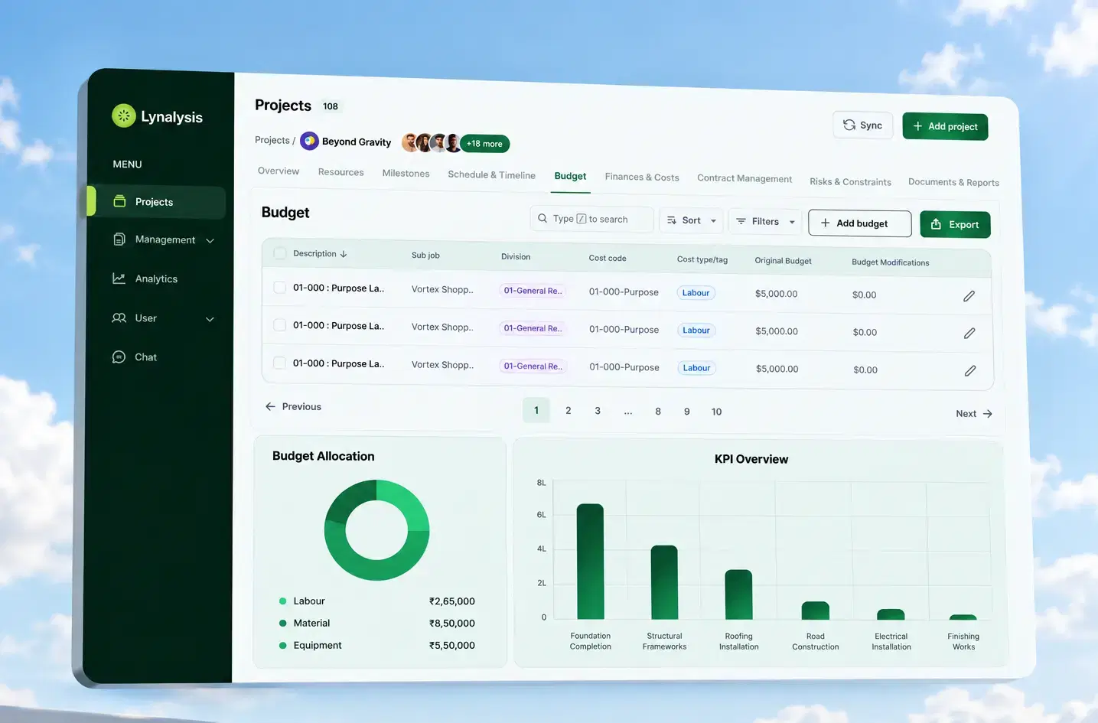
Task: Click the Lynalysis logo icon
Action: click(123, 116)
